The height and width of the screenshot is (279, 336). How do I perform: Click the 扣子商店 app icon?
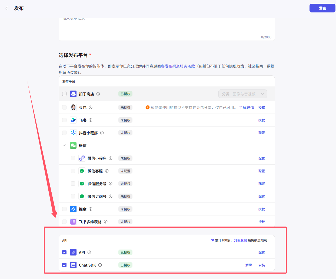(x=73, y=94)
